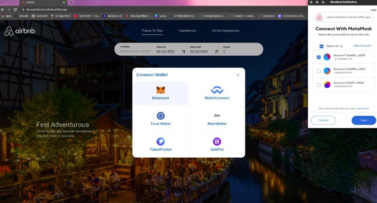
Task: Click the SafePal logo icon
Action: pyautogui.click(x=217, y=141)
